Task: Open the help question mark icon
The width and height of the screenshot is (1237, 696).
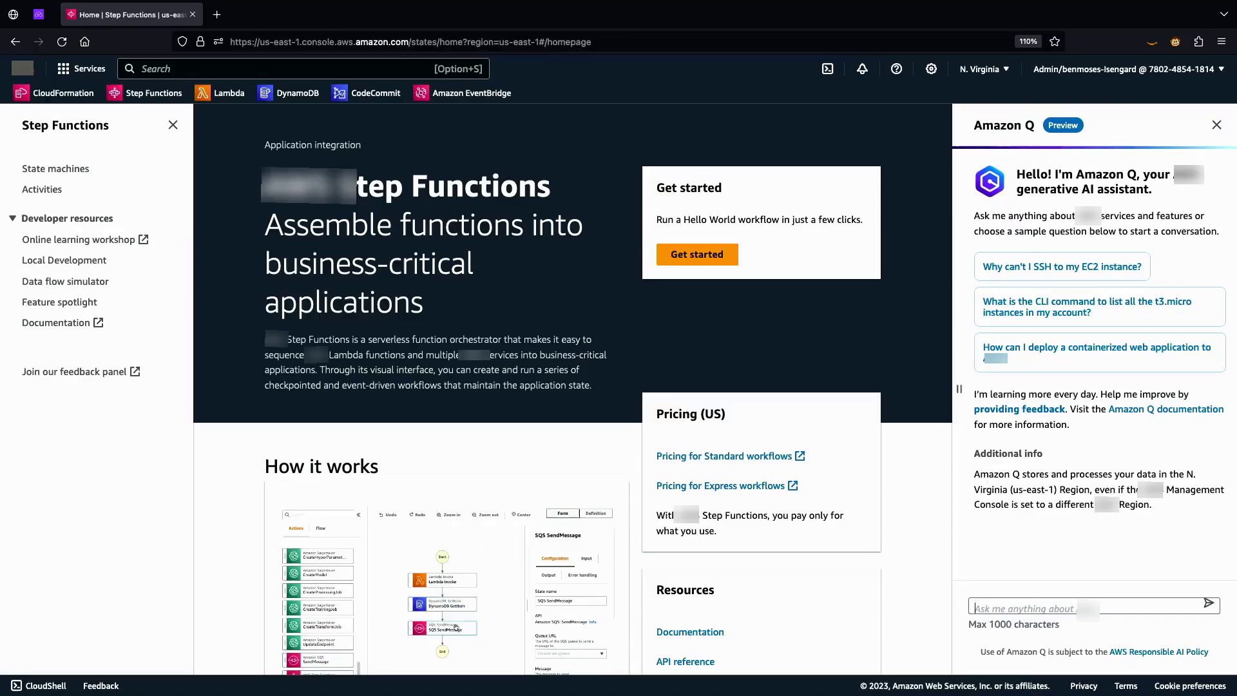Action: 896,69
